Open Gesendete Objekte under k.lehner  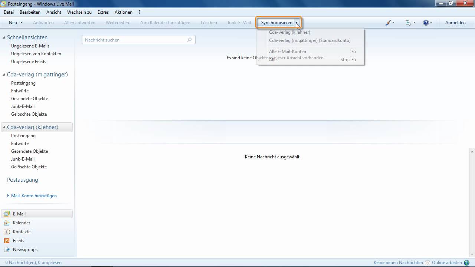tap(30, 151)
